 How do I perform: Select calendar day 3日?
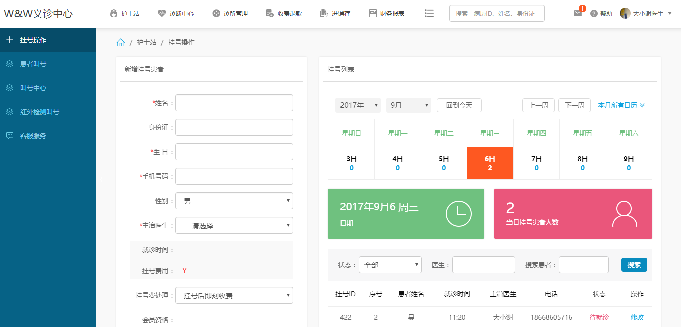[x=351, y=163]
